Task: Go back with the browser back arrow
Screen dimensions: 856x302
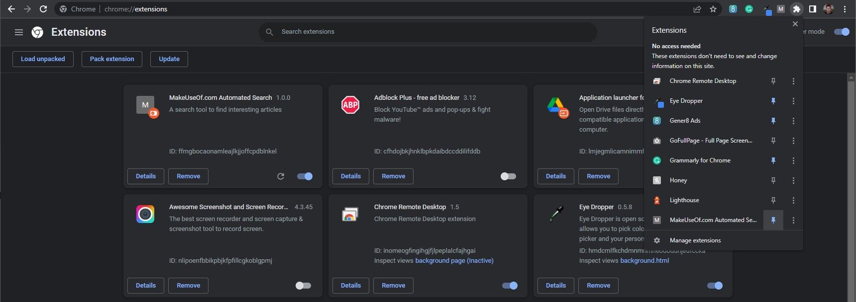Action: 11,9
